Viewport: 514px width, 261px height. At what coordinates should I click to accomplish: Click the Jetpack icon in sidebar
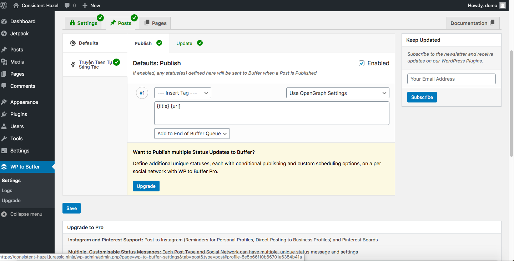click(x=4, y=34)
